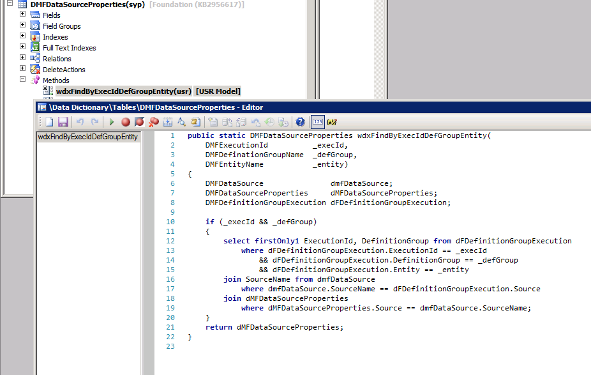Run the code with the green Go arrow
591x375 pixels.
[x=112, y=122]
